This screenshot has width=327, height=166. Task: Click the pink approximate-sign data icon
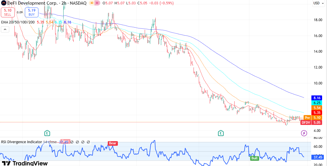click(x=97, y=3)
